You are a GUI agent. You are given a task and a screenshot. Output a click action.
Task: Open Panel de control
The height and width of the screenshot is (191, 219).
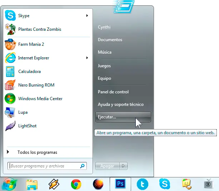pos(113,92)
